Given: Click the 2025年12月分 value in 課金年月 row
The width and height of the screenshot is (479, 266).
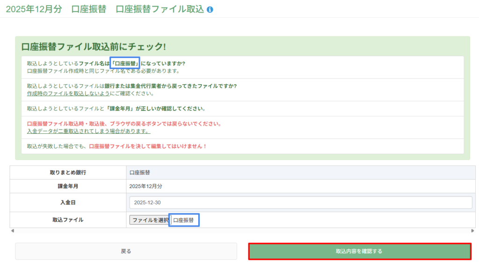Looking at the screenshot, I should 146,186.
